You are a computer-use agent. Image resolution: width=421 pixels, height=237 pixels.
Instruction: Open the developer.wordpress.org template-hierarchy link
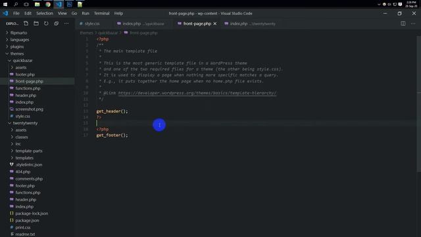click(x=197, y=93)
